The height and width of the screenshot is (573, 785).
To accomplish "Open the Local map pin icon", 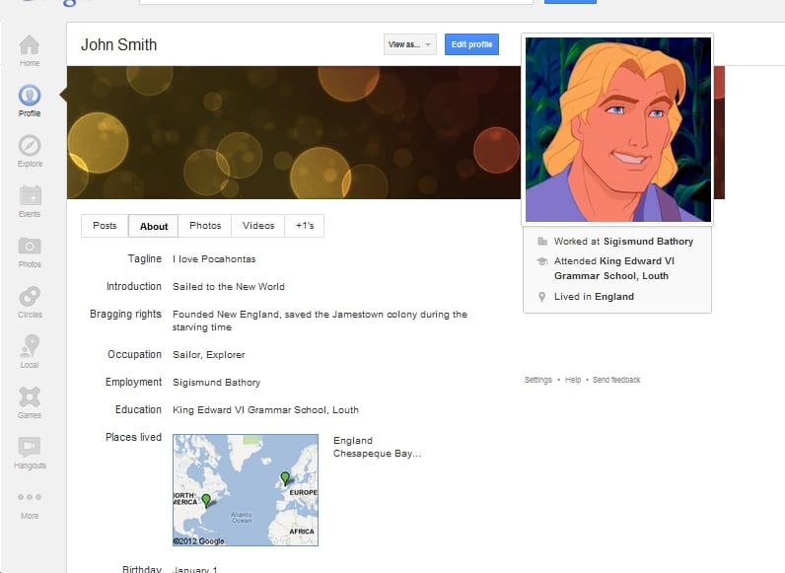I will point(30,346).
